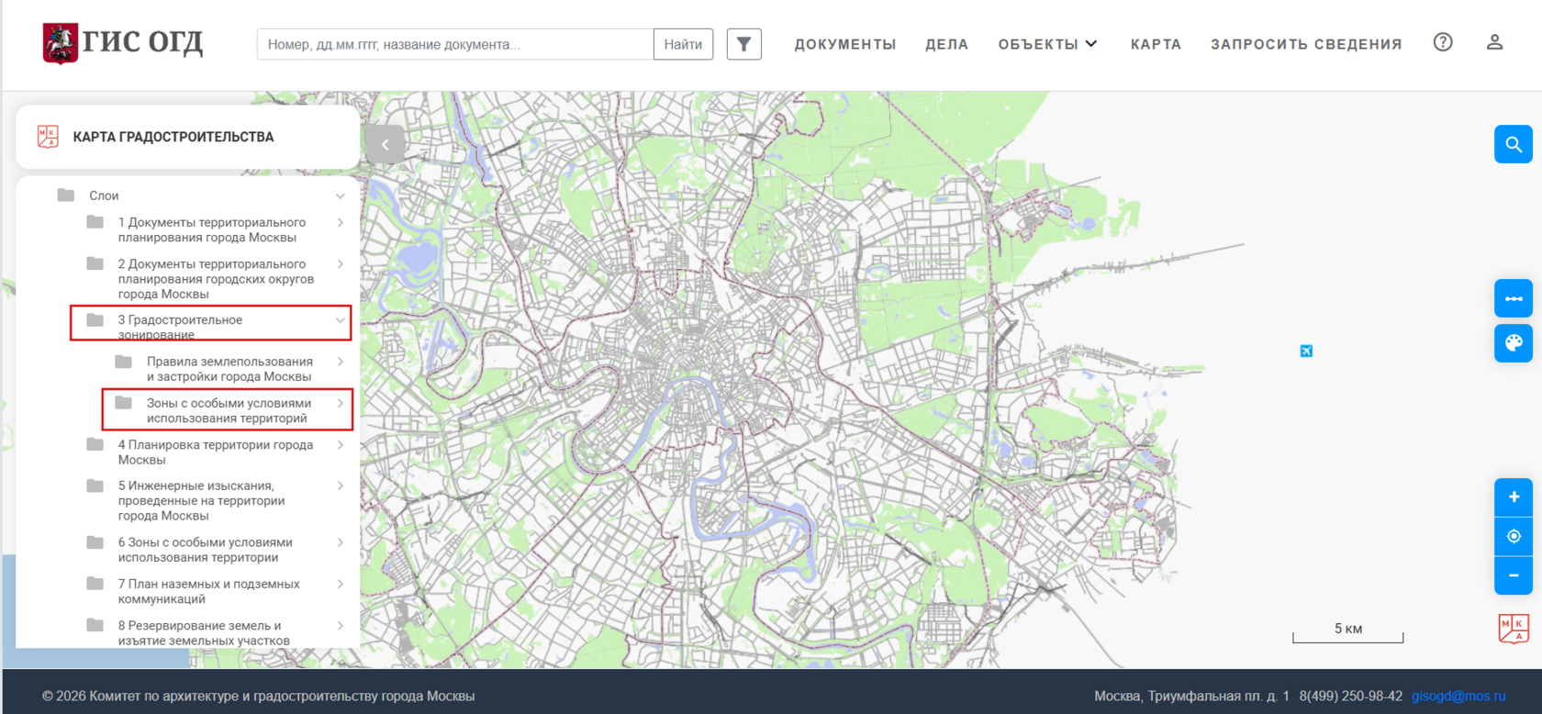Select 5 Инженерные изыскания label
This screenshot has width=1542, height=714.
(x=201, y=500)
